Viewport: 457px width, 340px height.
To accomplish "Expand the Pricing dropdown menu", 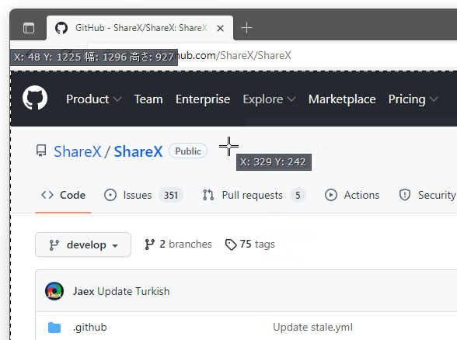I will (413, 99).
